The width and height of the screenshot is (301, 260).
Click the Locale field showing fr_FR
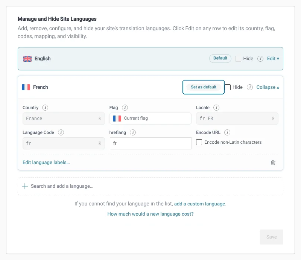[x=237, y=119]
